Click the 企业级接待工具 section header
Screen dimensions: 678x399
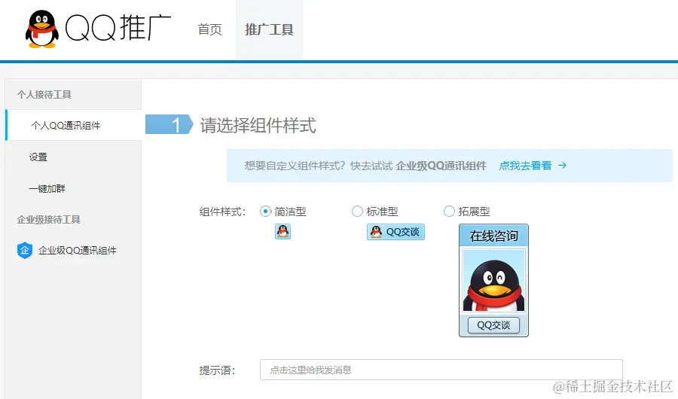pos(48,220)
